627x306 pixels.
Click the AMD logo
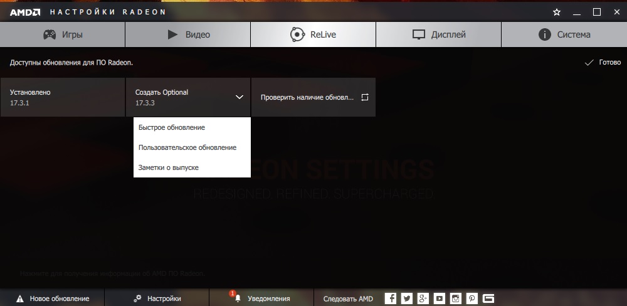(25, 12)
